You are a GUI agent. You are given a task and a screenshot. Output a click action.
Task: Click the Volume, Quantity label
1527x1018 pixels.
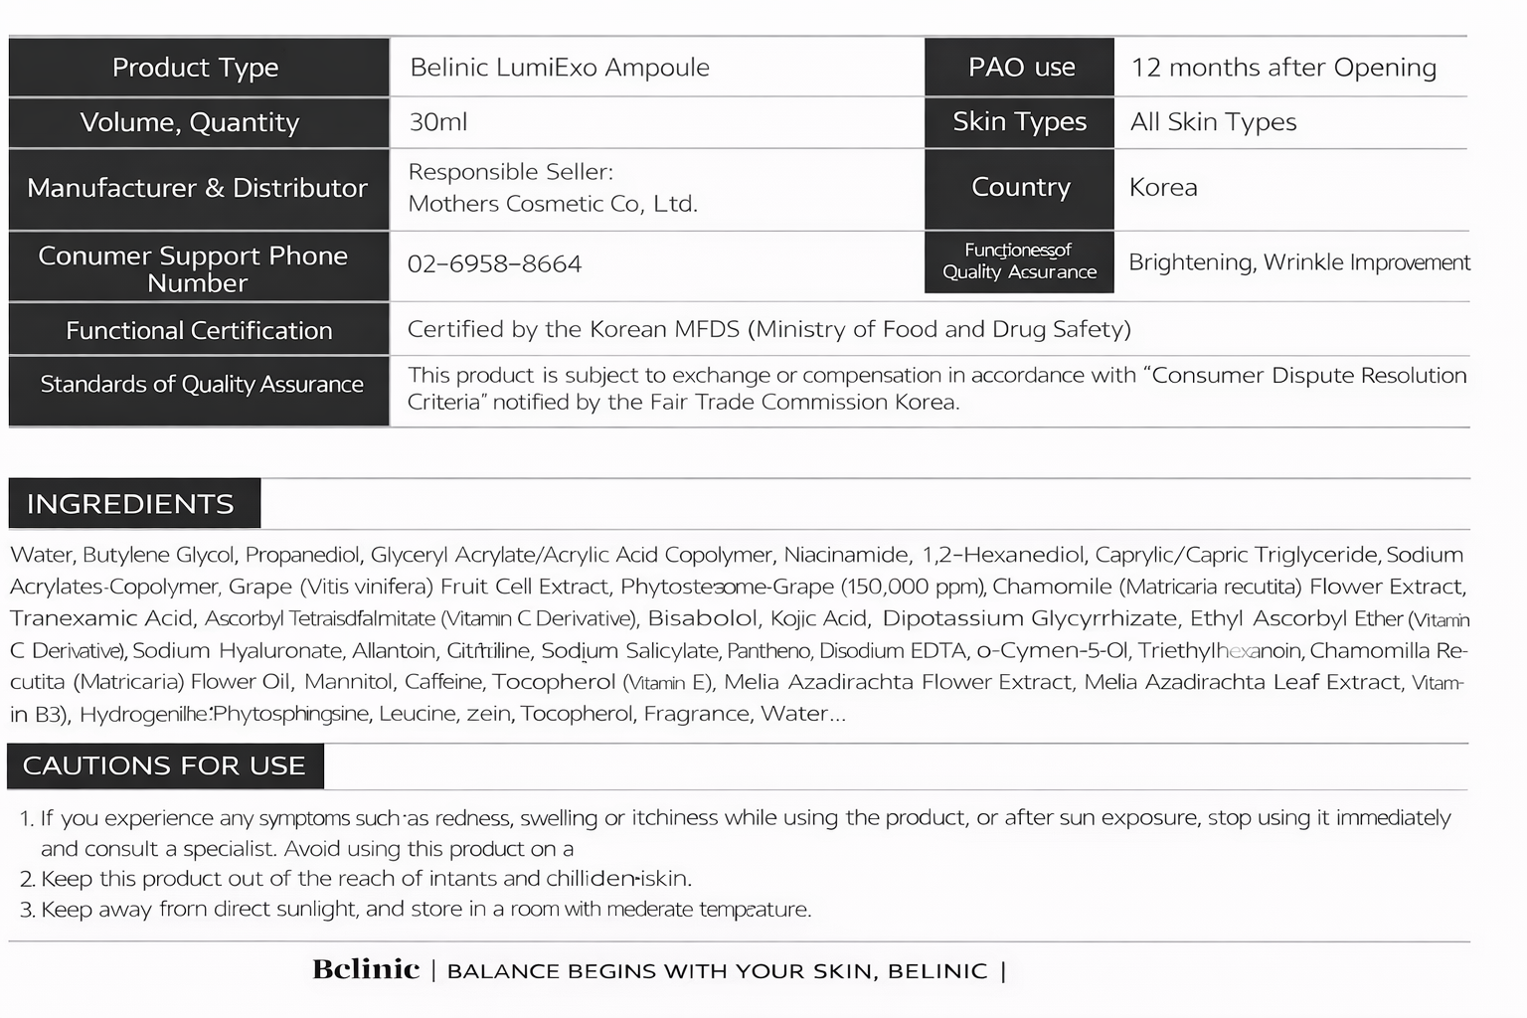coord(190,122)
